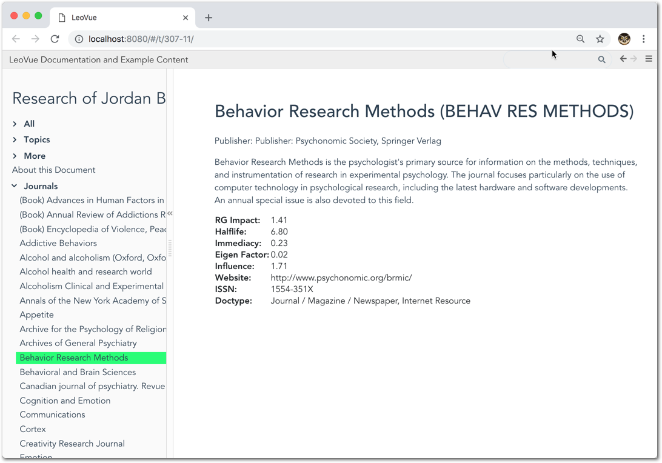Open the owl profile avatar
This screenshot has width=662, height=463.
tap(624, 39)
